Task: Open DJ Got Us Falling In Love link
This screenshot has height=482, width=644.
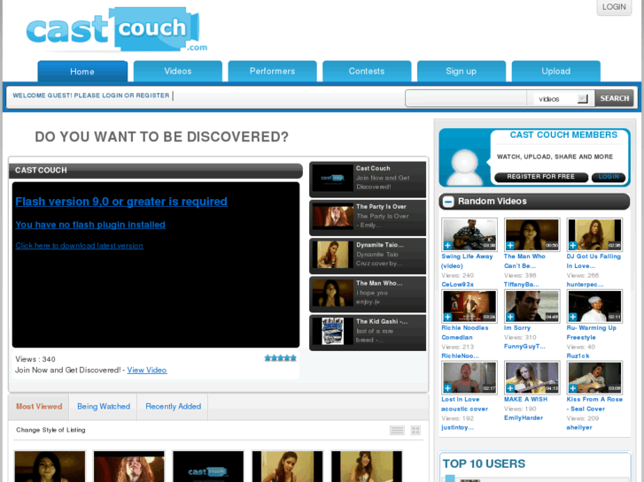Action: pyautogui.click(x=594, y=261)
